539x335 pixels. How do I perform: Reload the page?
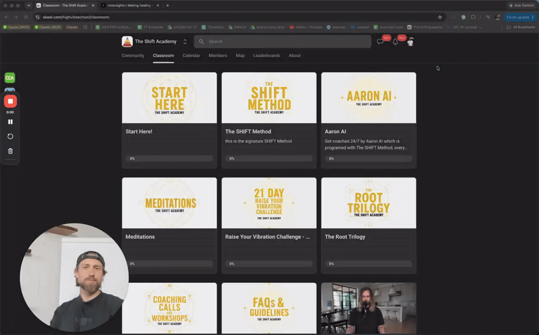[x=26, y=17]
